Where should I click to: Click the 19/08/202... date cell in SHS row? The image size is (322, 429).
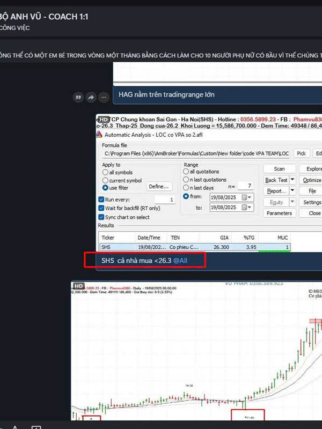pyautogui.click(x=152, y=247)
